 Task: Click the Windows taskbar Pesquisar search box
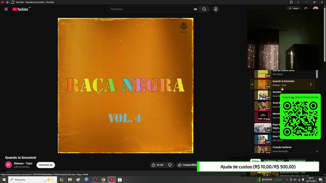pyautogui.click(x=33, y=180)
